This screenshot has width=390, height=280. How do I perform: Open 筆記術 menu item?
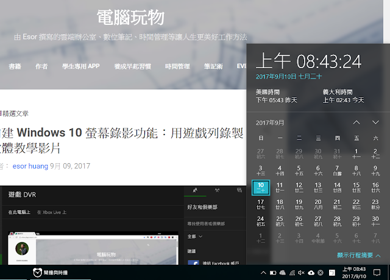point(213,66)
